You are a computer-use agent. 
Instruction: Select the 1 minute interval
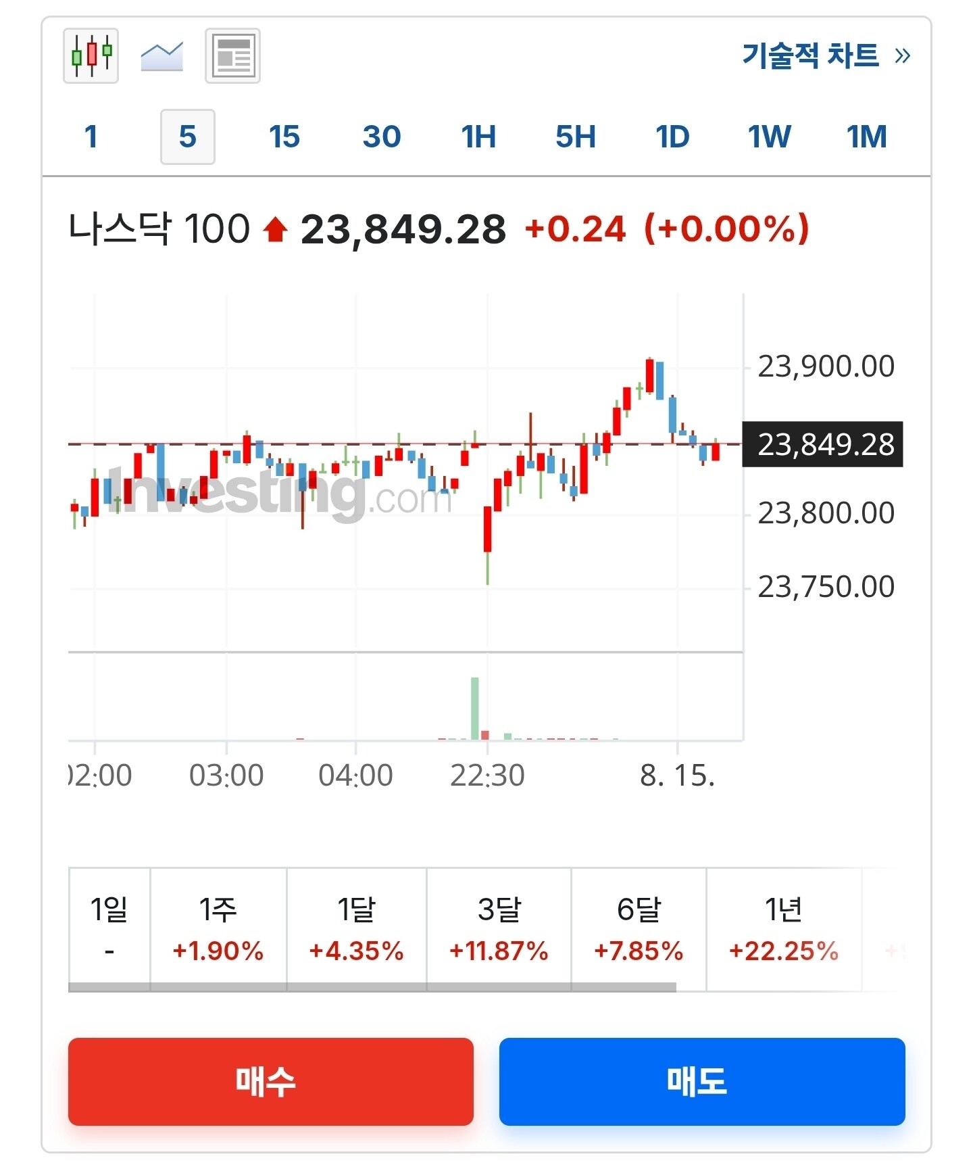coord(91,137)
